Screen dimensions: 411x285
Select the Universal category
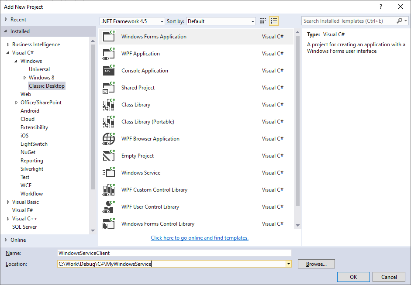coord(39,69)
